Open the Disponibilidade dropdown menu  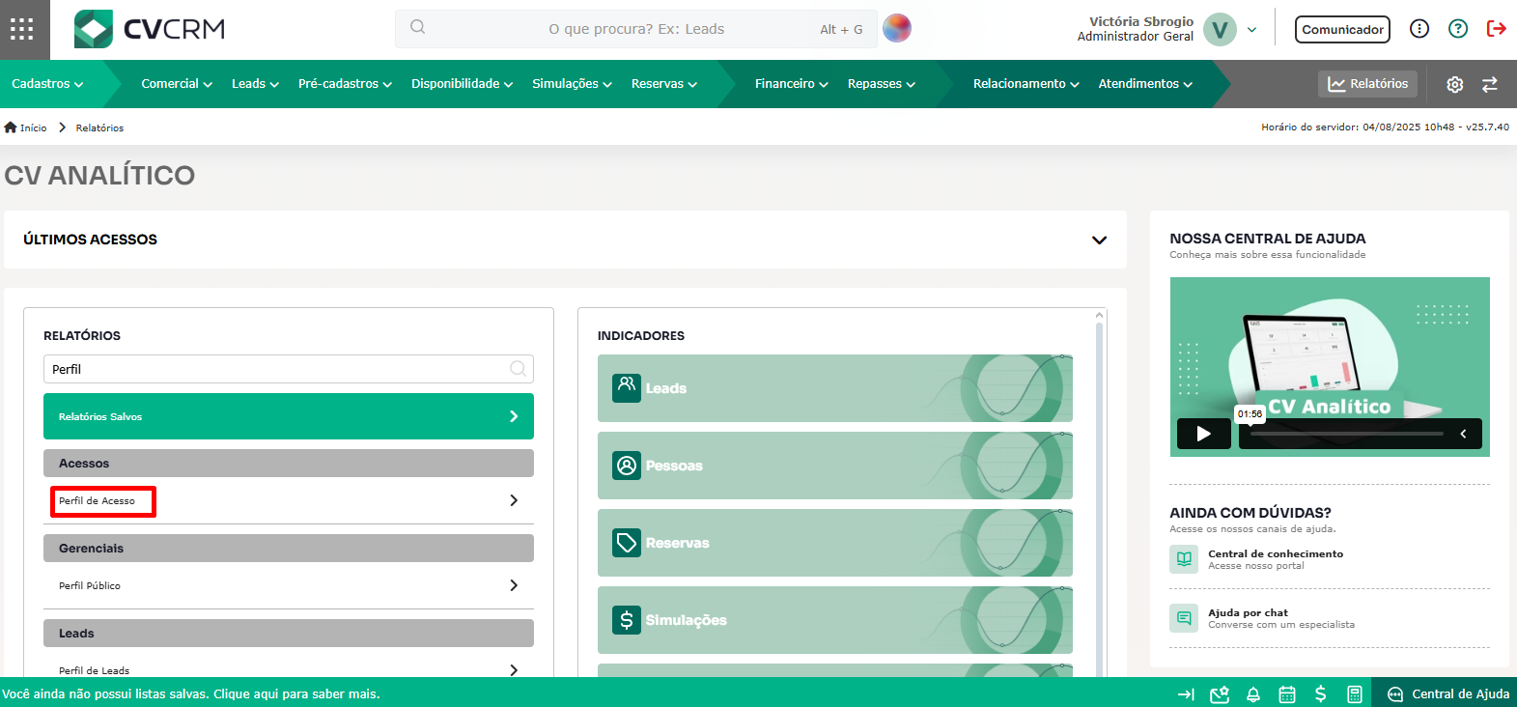[462, 84]
